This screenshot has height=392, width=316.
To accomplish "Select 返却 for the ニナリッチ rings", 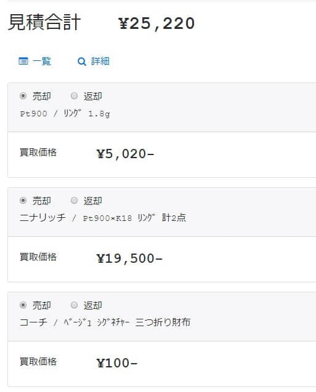I will click(74, 200).
